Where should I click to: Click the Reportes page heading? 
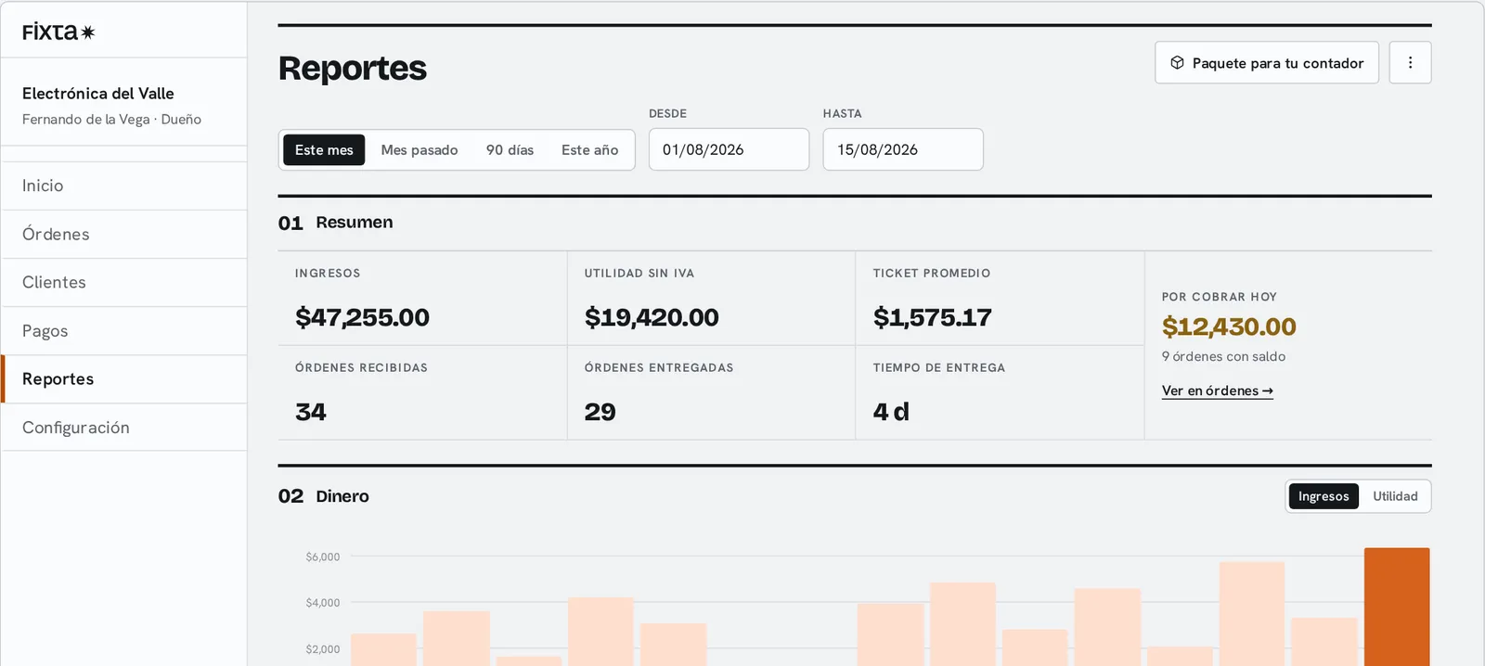[x=353, y=68]
